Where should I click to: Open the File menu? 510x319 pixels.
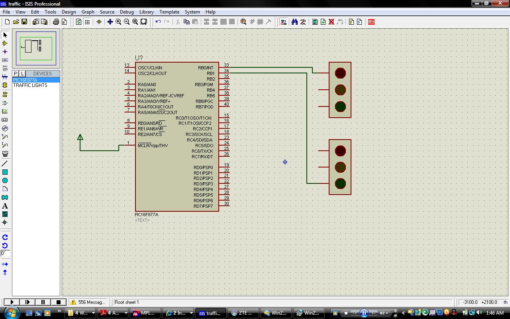(6, 12)
